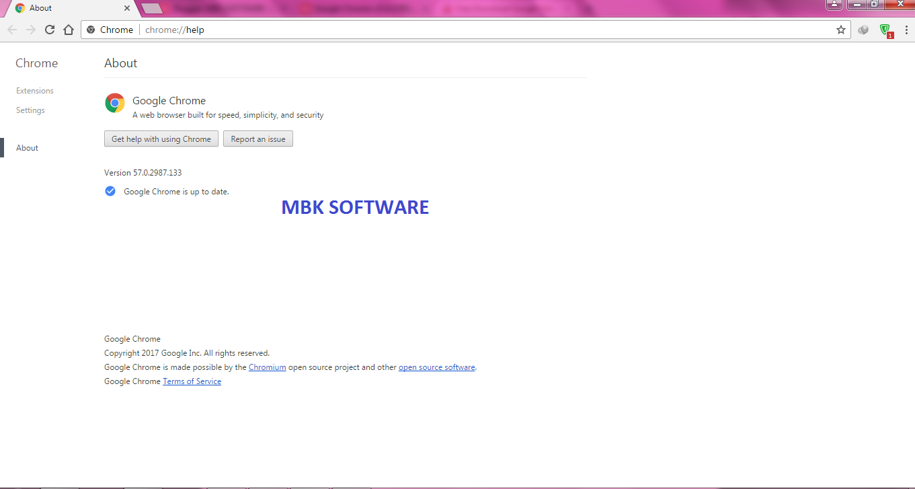Screen dimensions: 915x489
Task: Click the Google Chrome logo icon
Action: click(115, 103)
